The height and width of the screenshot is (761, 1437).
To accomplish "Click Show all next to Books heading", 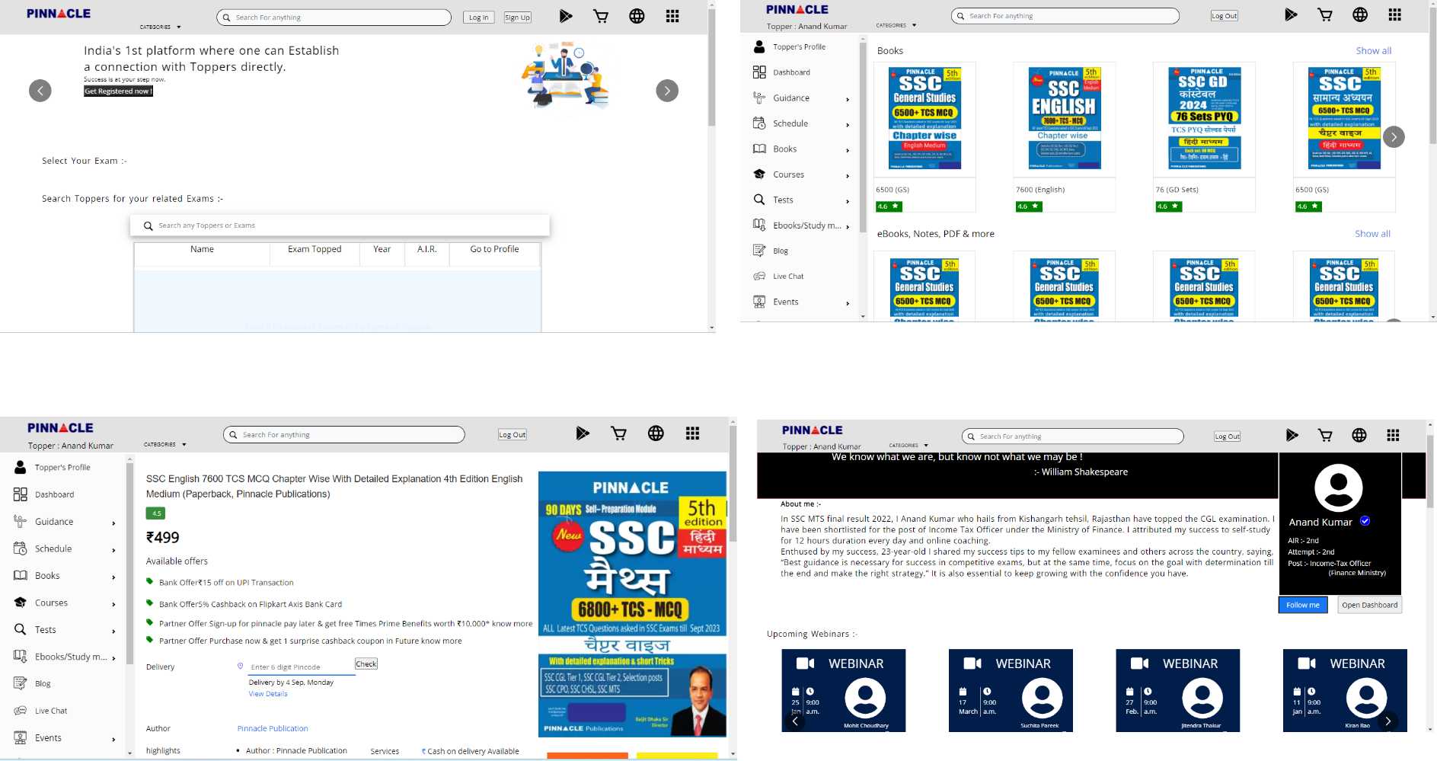I will tap(1373, 51).
